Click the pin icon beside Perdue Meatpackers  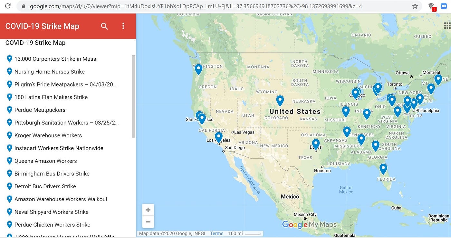(9, 110)
